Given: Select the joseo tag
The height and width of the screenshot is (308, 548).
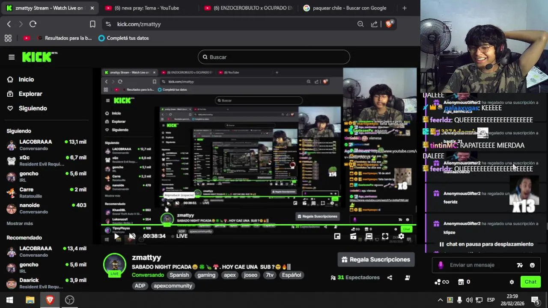Looking at the screenshot, I should click(251, 275).
